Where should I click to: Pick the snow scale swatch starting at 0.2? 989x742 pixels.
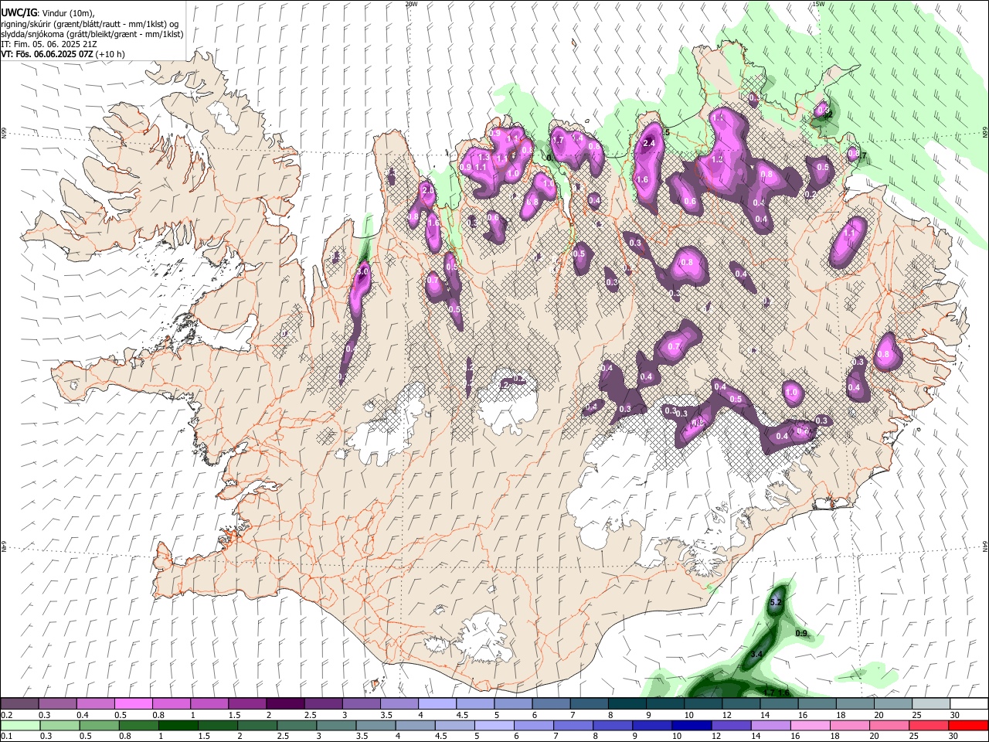19,704
